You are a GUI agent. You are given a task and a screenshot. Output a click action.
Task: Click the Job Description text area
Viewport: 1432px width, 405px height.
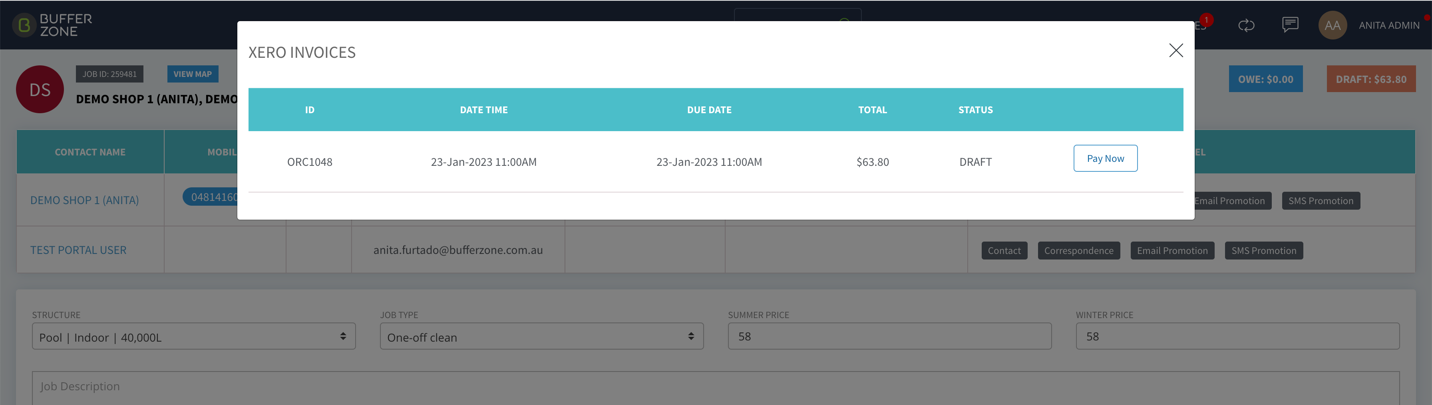point(716,388)
